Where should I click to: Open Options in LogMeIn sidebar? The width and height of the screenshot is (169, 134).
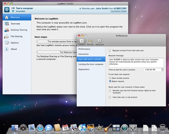click(x=17, y=43)
